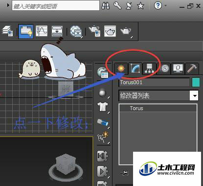Open the Utilities hammer tab
This screenshot has width=203, height=186.
click(x=192, y=69)
